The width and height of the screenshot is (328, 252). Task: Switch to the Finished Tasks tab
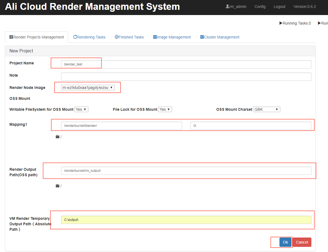(x=129, y=37)
